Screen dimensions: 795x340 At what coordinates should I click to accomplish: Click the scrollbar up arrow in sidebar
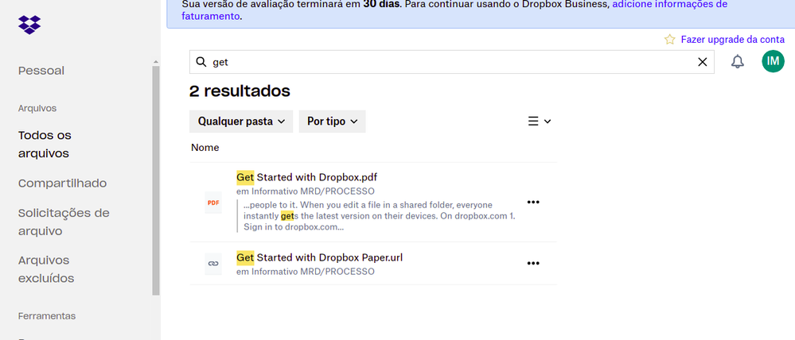point(156,62)
